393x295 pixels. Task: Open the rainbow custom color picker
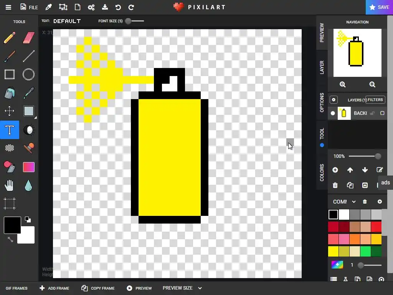(x=337, y=265)
